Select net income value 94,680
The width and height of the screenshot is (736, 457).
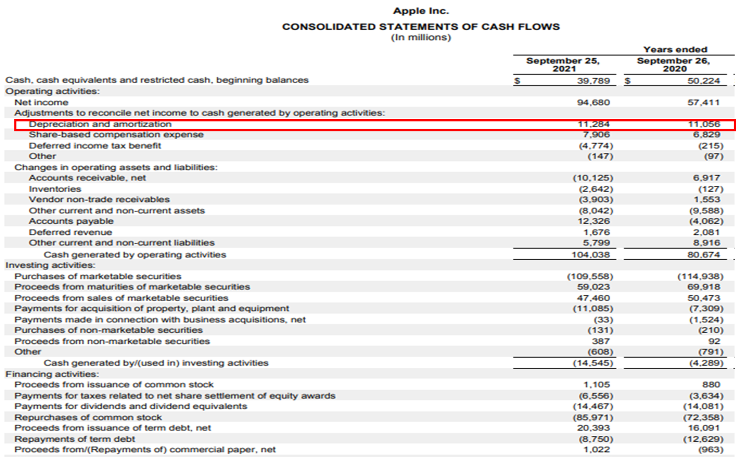point(593,102)
